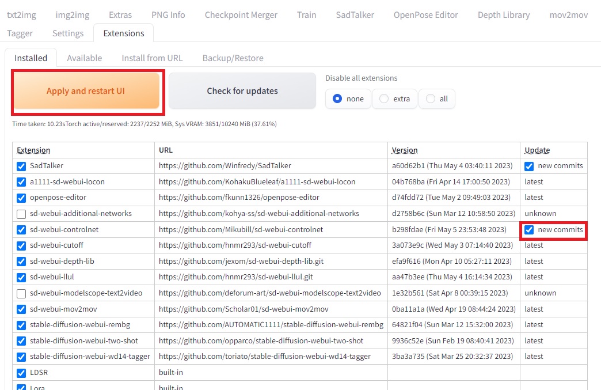Disable the sd-webui-cutoff extension

(21, 245)
